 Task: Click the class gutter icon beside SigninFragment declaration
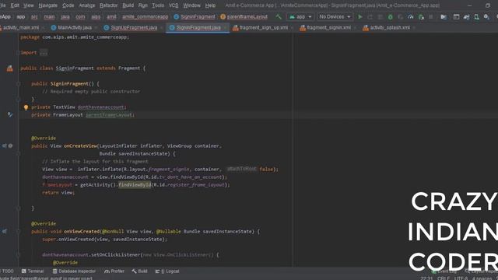pyautogui.click(x=10, y=68)
